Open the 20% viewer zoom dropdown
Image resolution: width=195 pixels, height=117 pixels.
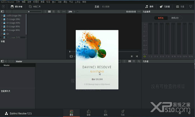(x=72, y=12)
